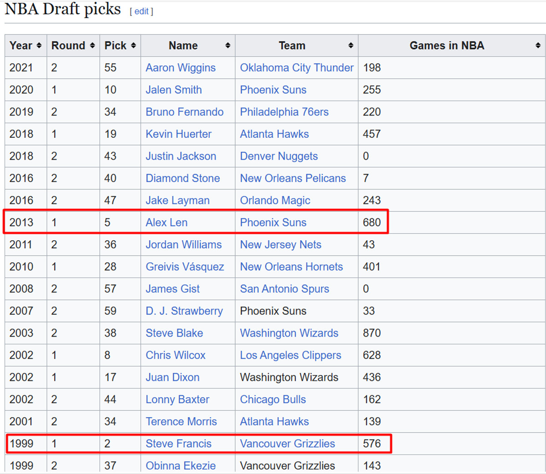This screenshot has width=546, height=474.
Task: Sort the Team column using arrows
Action: pyautogui.click(x=350, y=45)
